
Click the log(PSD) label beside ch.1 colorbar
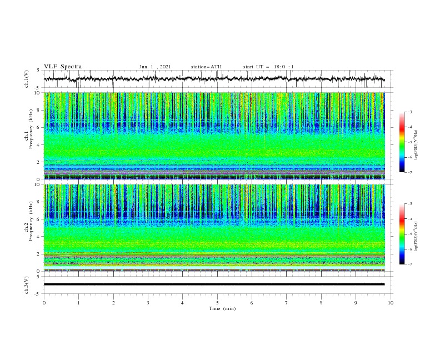point(416,145)
